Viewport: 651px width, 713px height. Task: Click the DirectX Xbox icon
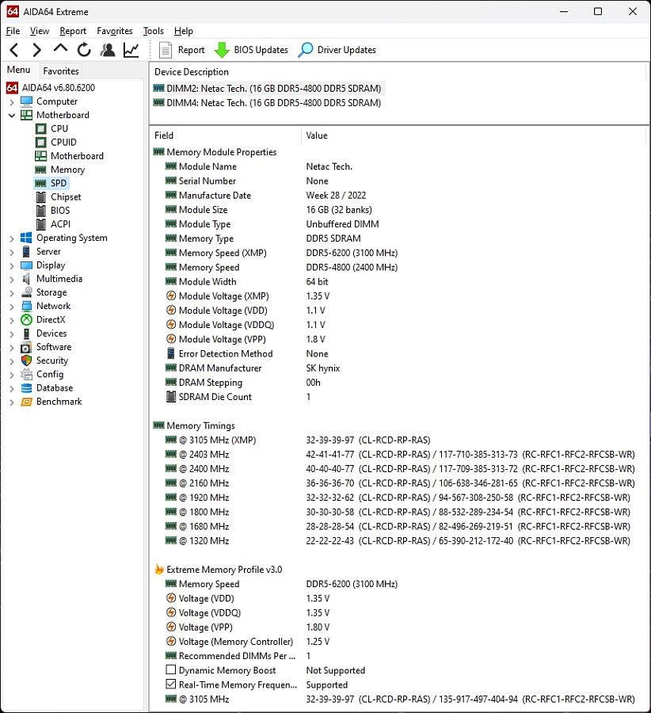pos(26,320)
